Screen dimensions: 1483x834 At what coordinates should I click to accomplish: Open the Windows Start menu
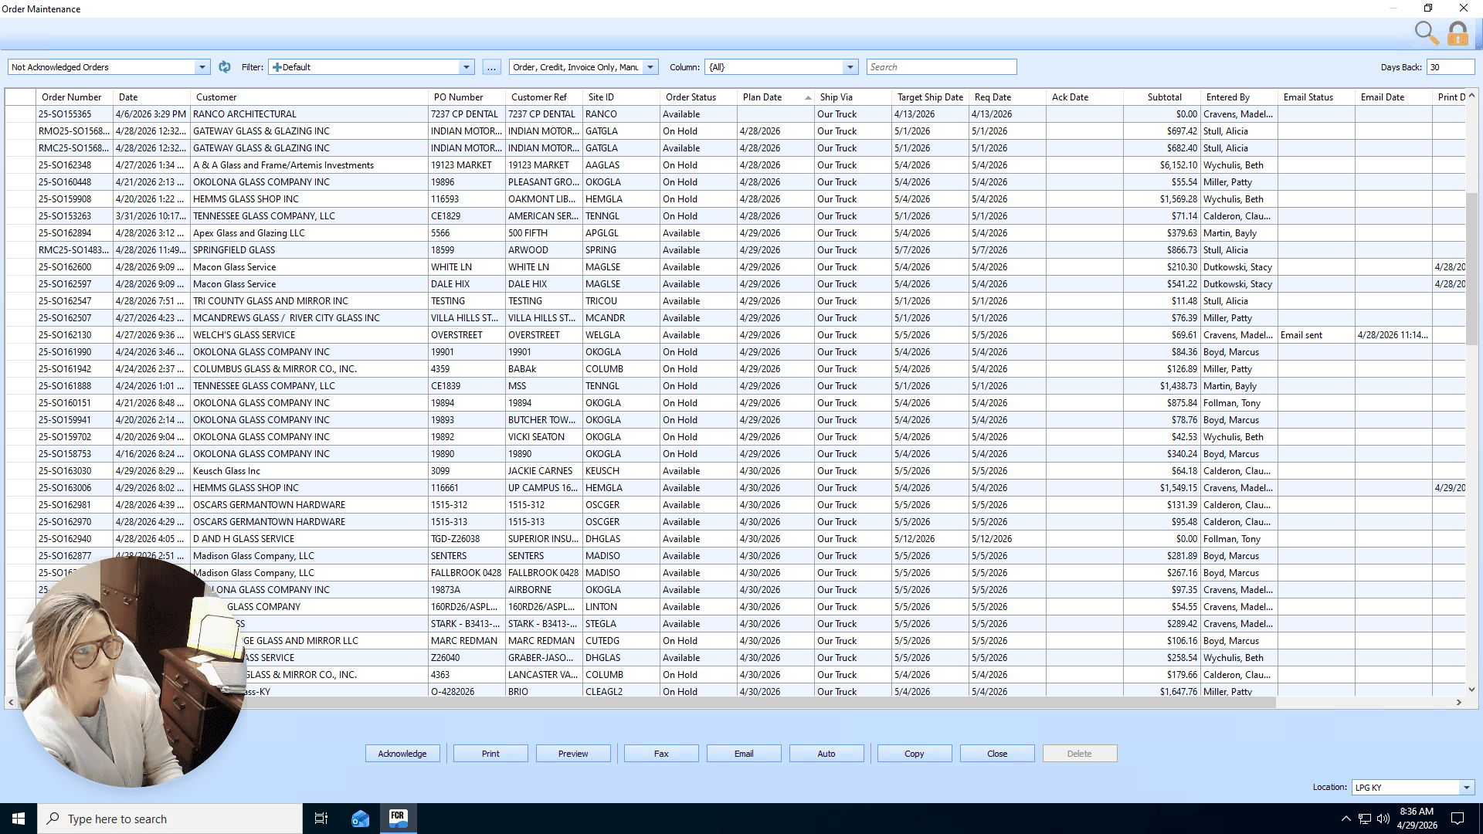[19, 819]
